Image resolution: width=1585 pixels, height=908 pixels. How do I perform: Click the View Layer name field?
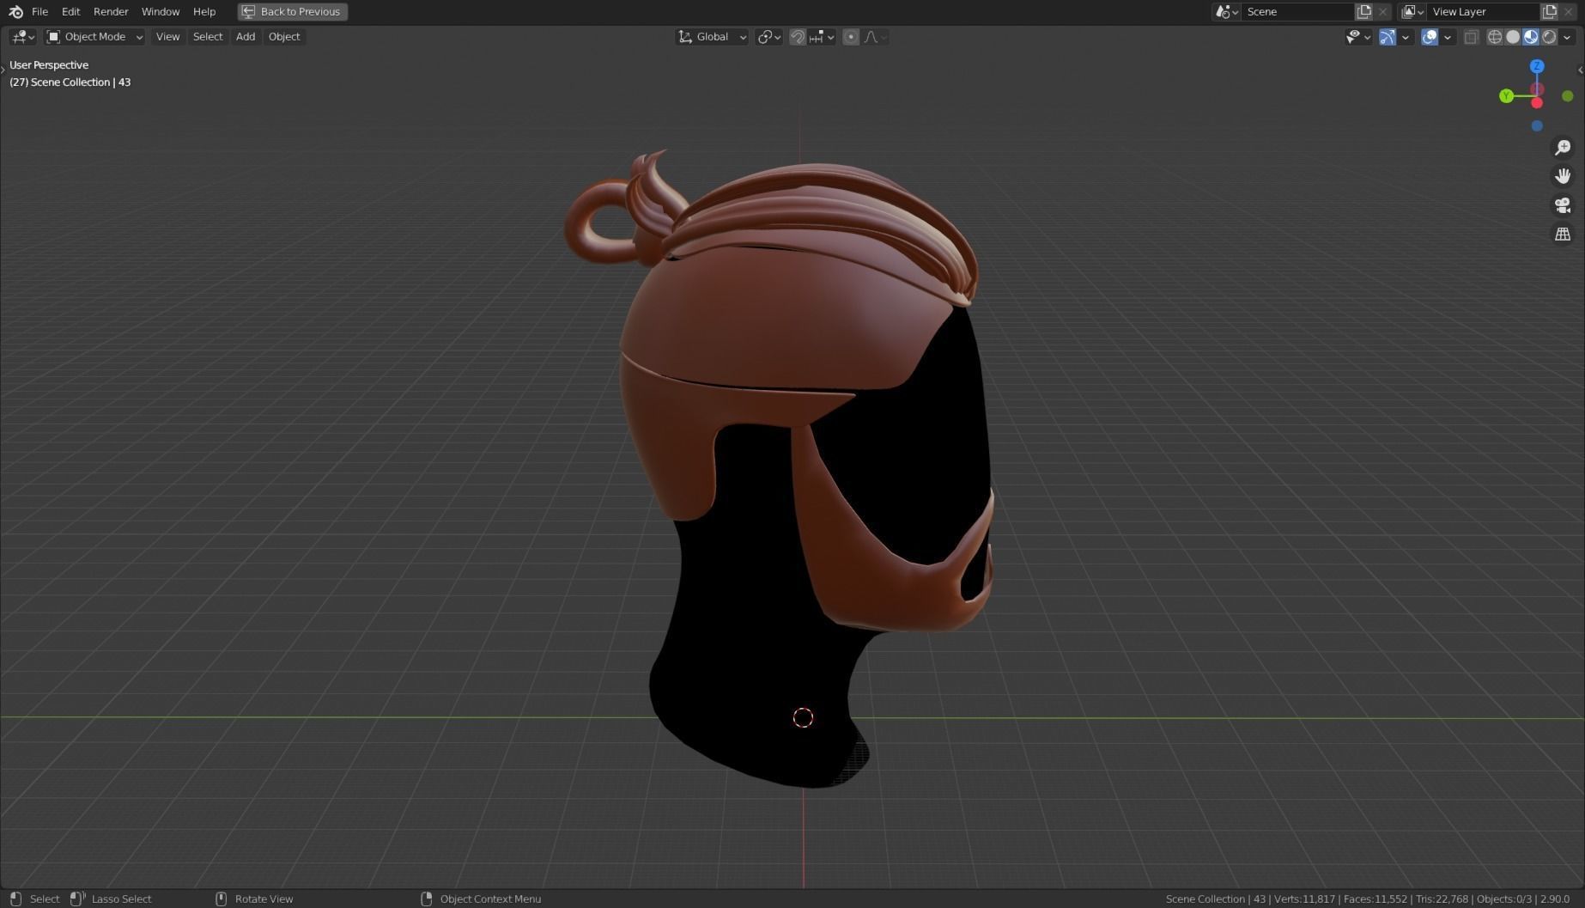[x=1484, y=12]
